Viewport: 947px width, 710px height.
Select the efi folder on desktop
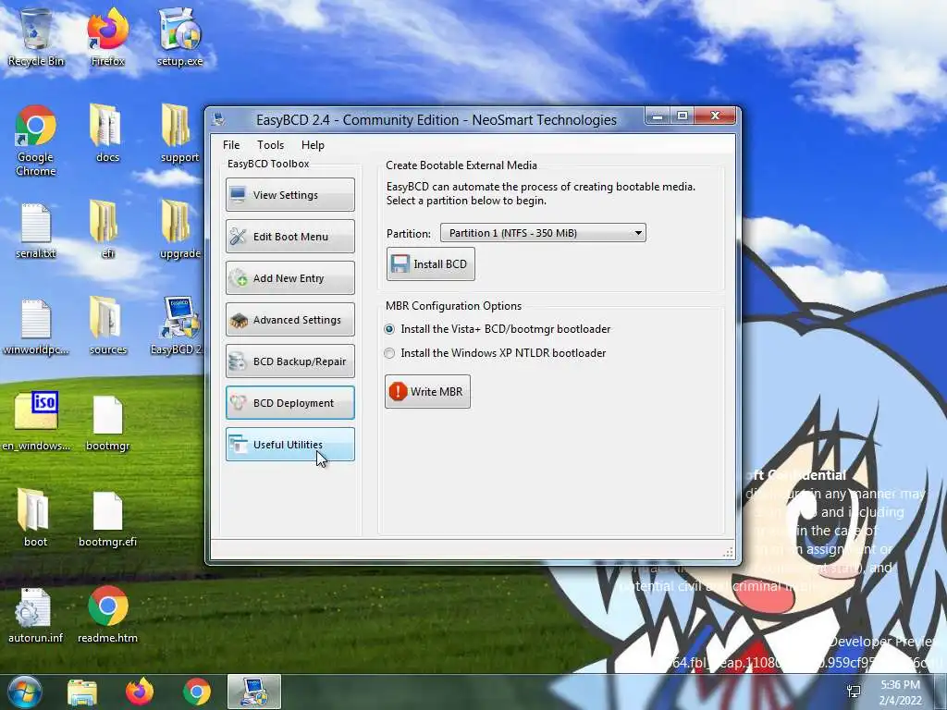107,230
